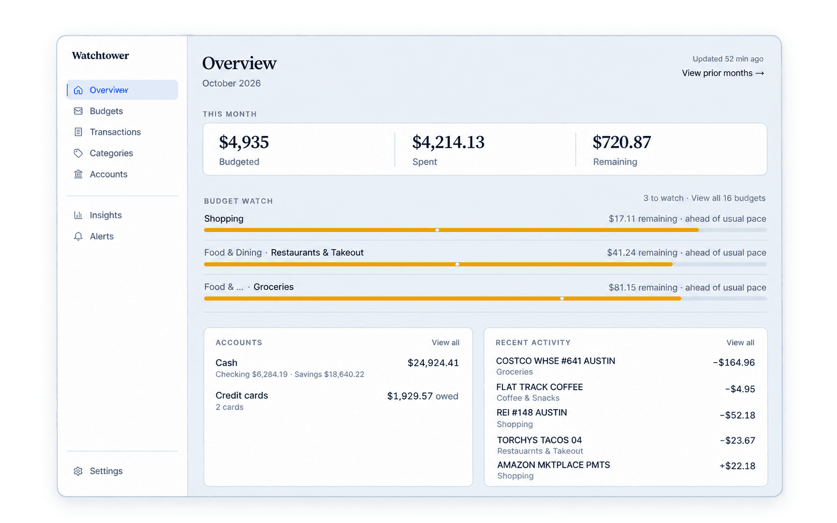837x523 pixels.
Task: Click the Accounts bank icon
Action: [78, 174]
